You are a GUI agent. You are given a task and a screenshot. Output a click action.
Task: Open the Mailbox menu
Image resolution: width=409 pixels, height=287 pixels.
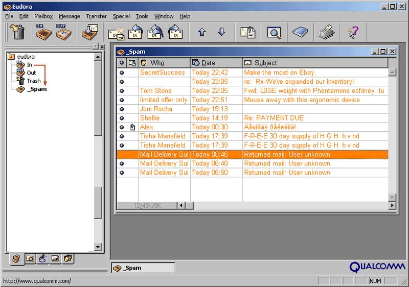pyautogui.click(x=43, y=16)
